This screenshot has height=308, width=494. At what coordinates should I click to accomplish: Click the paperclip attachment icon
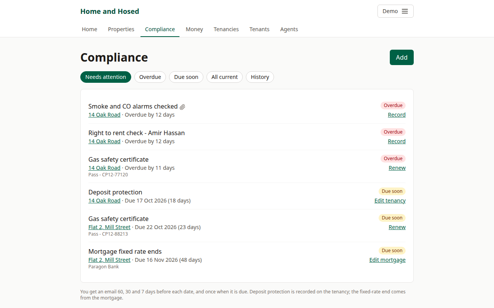(x=183, y=107)
